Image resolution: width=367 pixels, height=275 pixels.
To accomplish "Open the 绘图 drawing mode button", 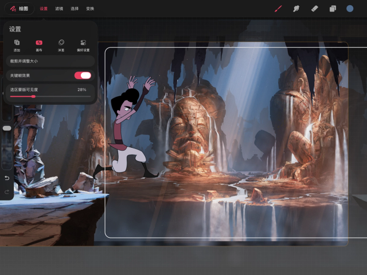I will point(19,9).
